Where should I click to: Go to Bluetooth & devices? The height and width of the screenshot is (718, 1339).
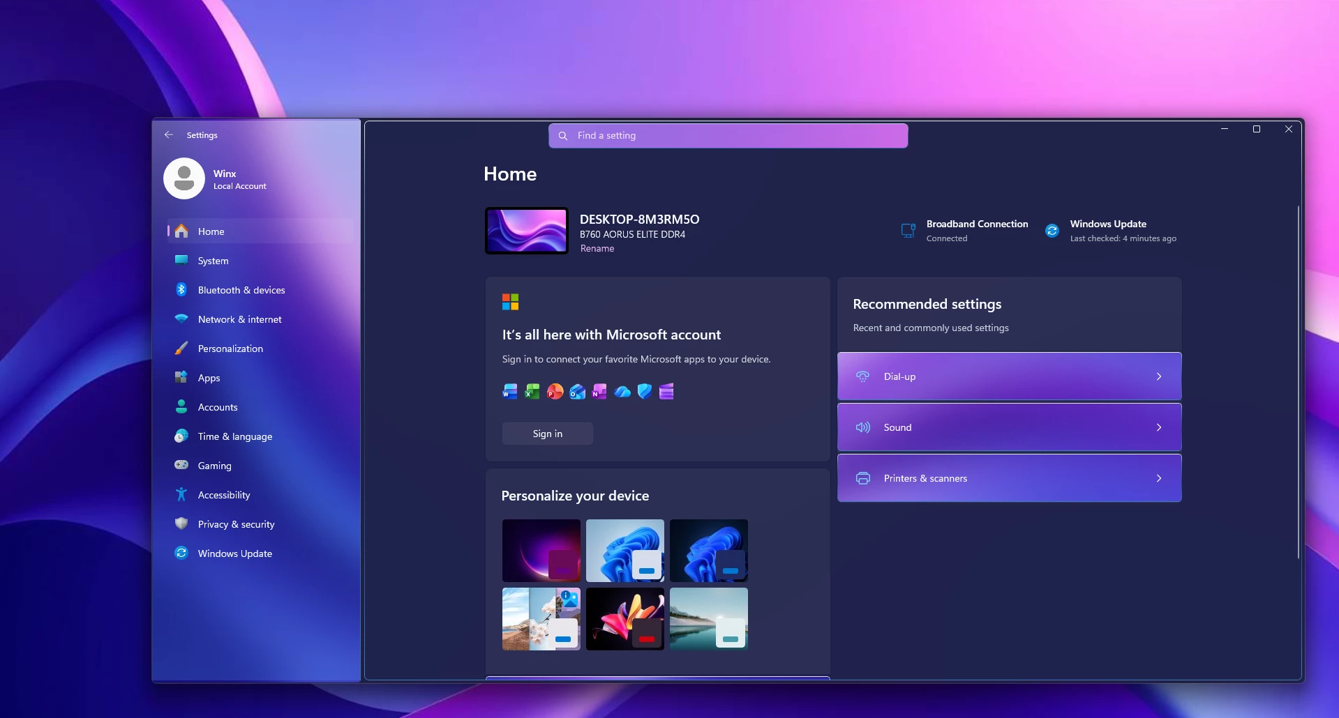260,289
